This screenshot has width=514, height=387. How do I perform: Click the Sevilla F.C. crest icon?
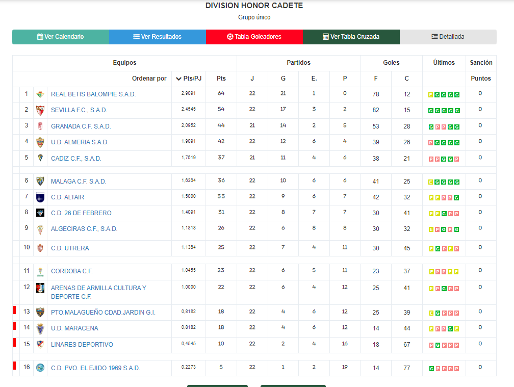(x=40, y=110)
